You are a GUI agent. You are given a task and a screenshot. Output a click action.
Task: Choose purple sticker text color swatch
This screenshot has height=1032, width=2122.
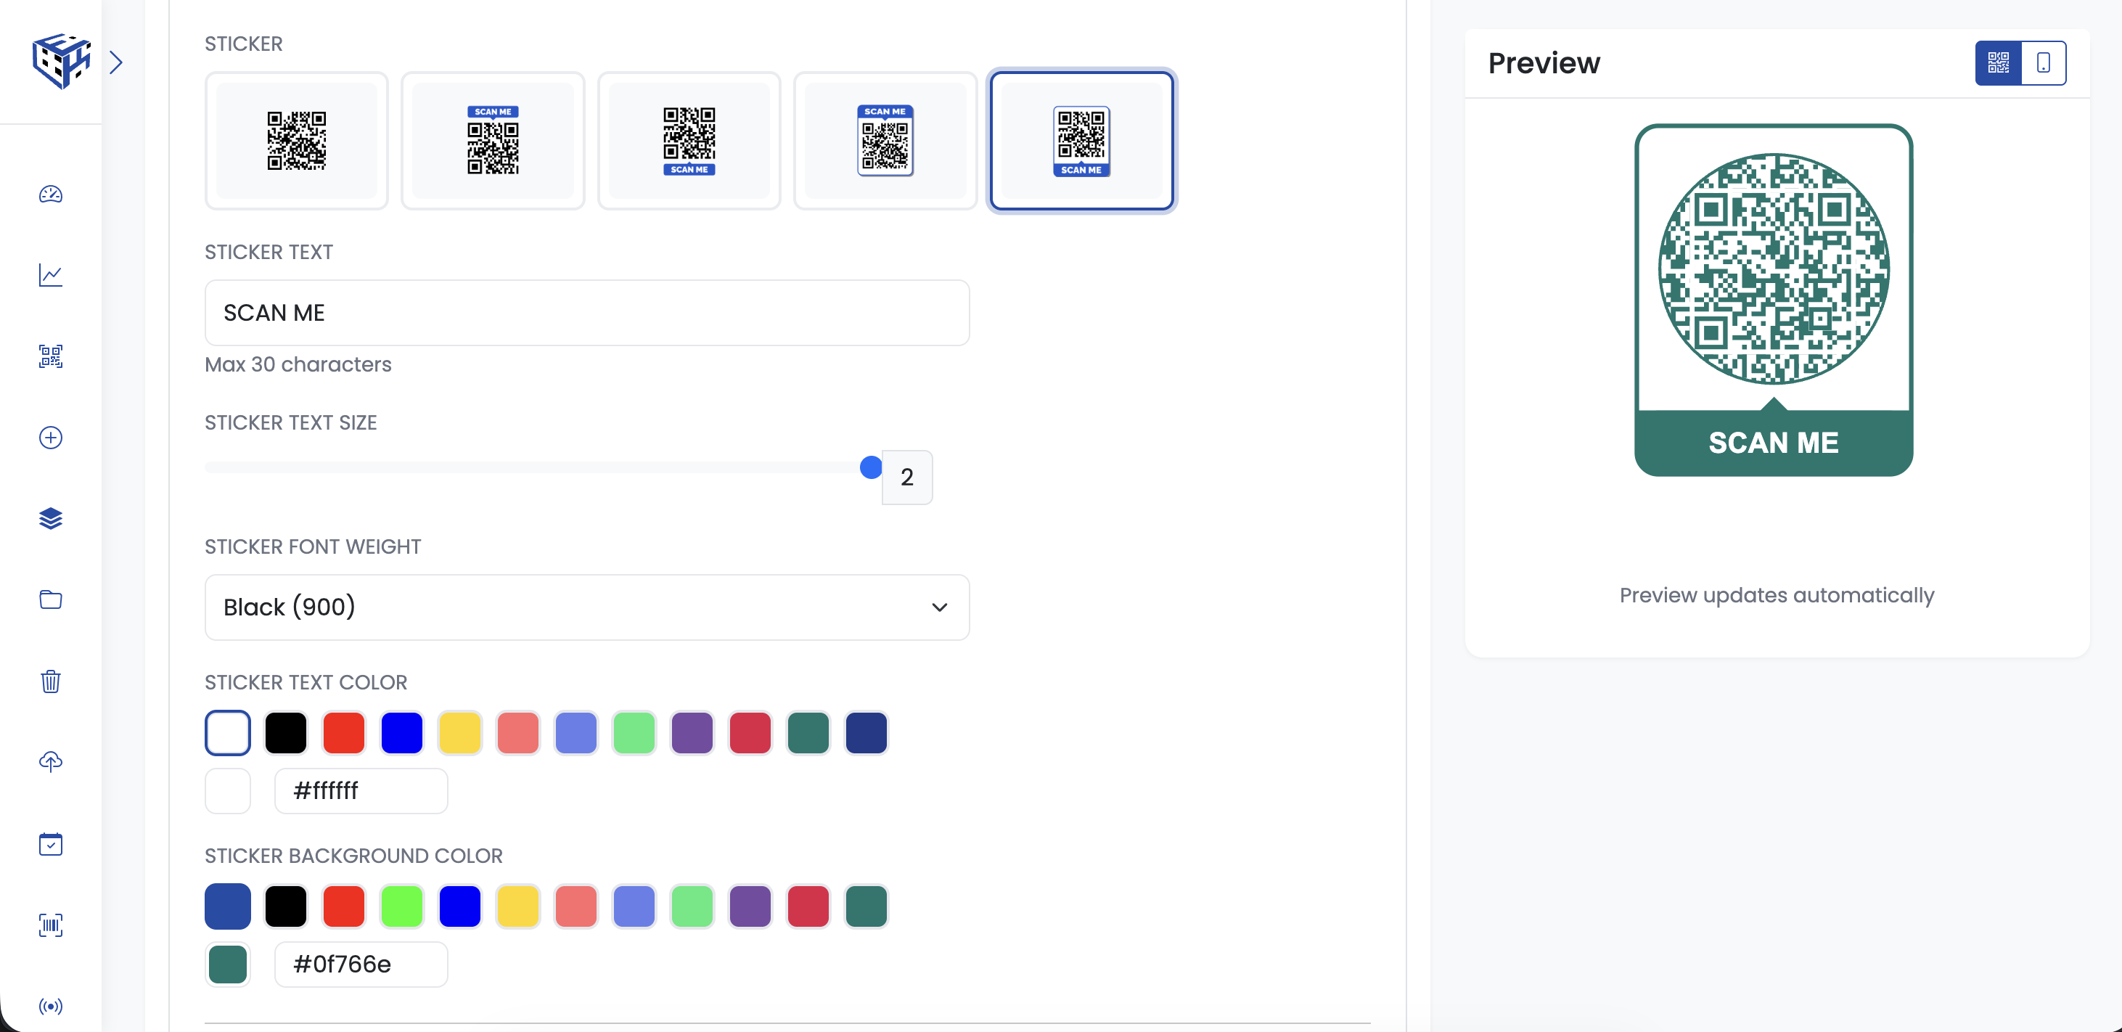[x=692, y=733]
